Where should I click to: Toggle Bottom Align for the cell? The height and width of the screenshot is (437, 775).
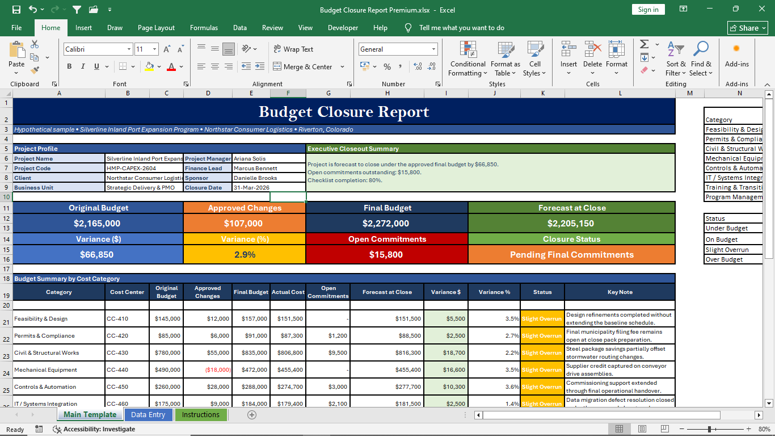click(x=229, y=49)
